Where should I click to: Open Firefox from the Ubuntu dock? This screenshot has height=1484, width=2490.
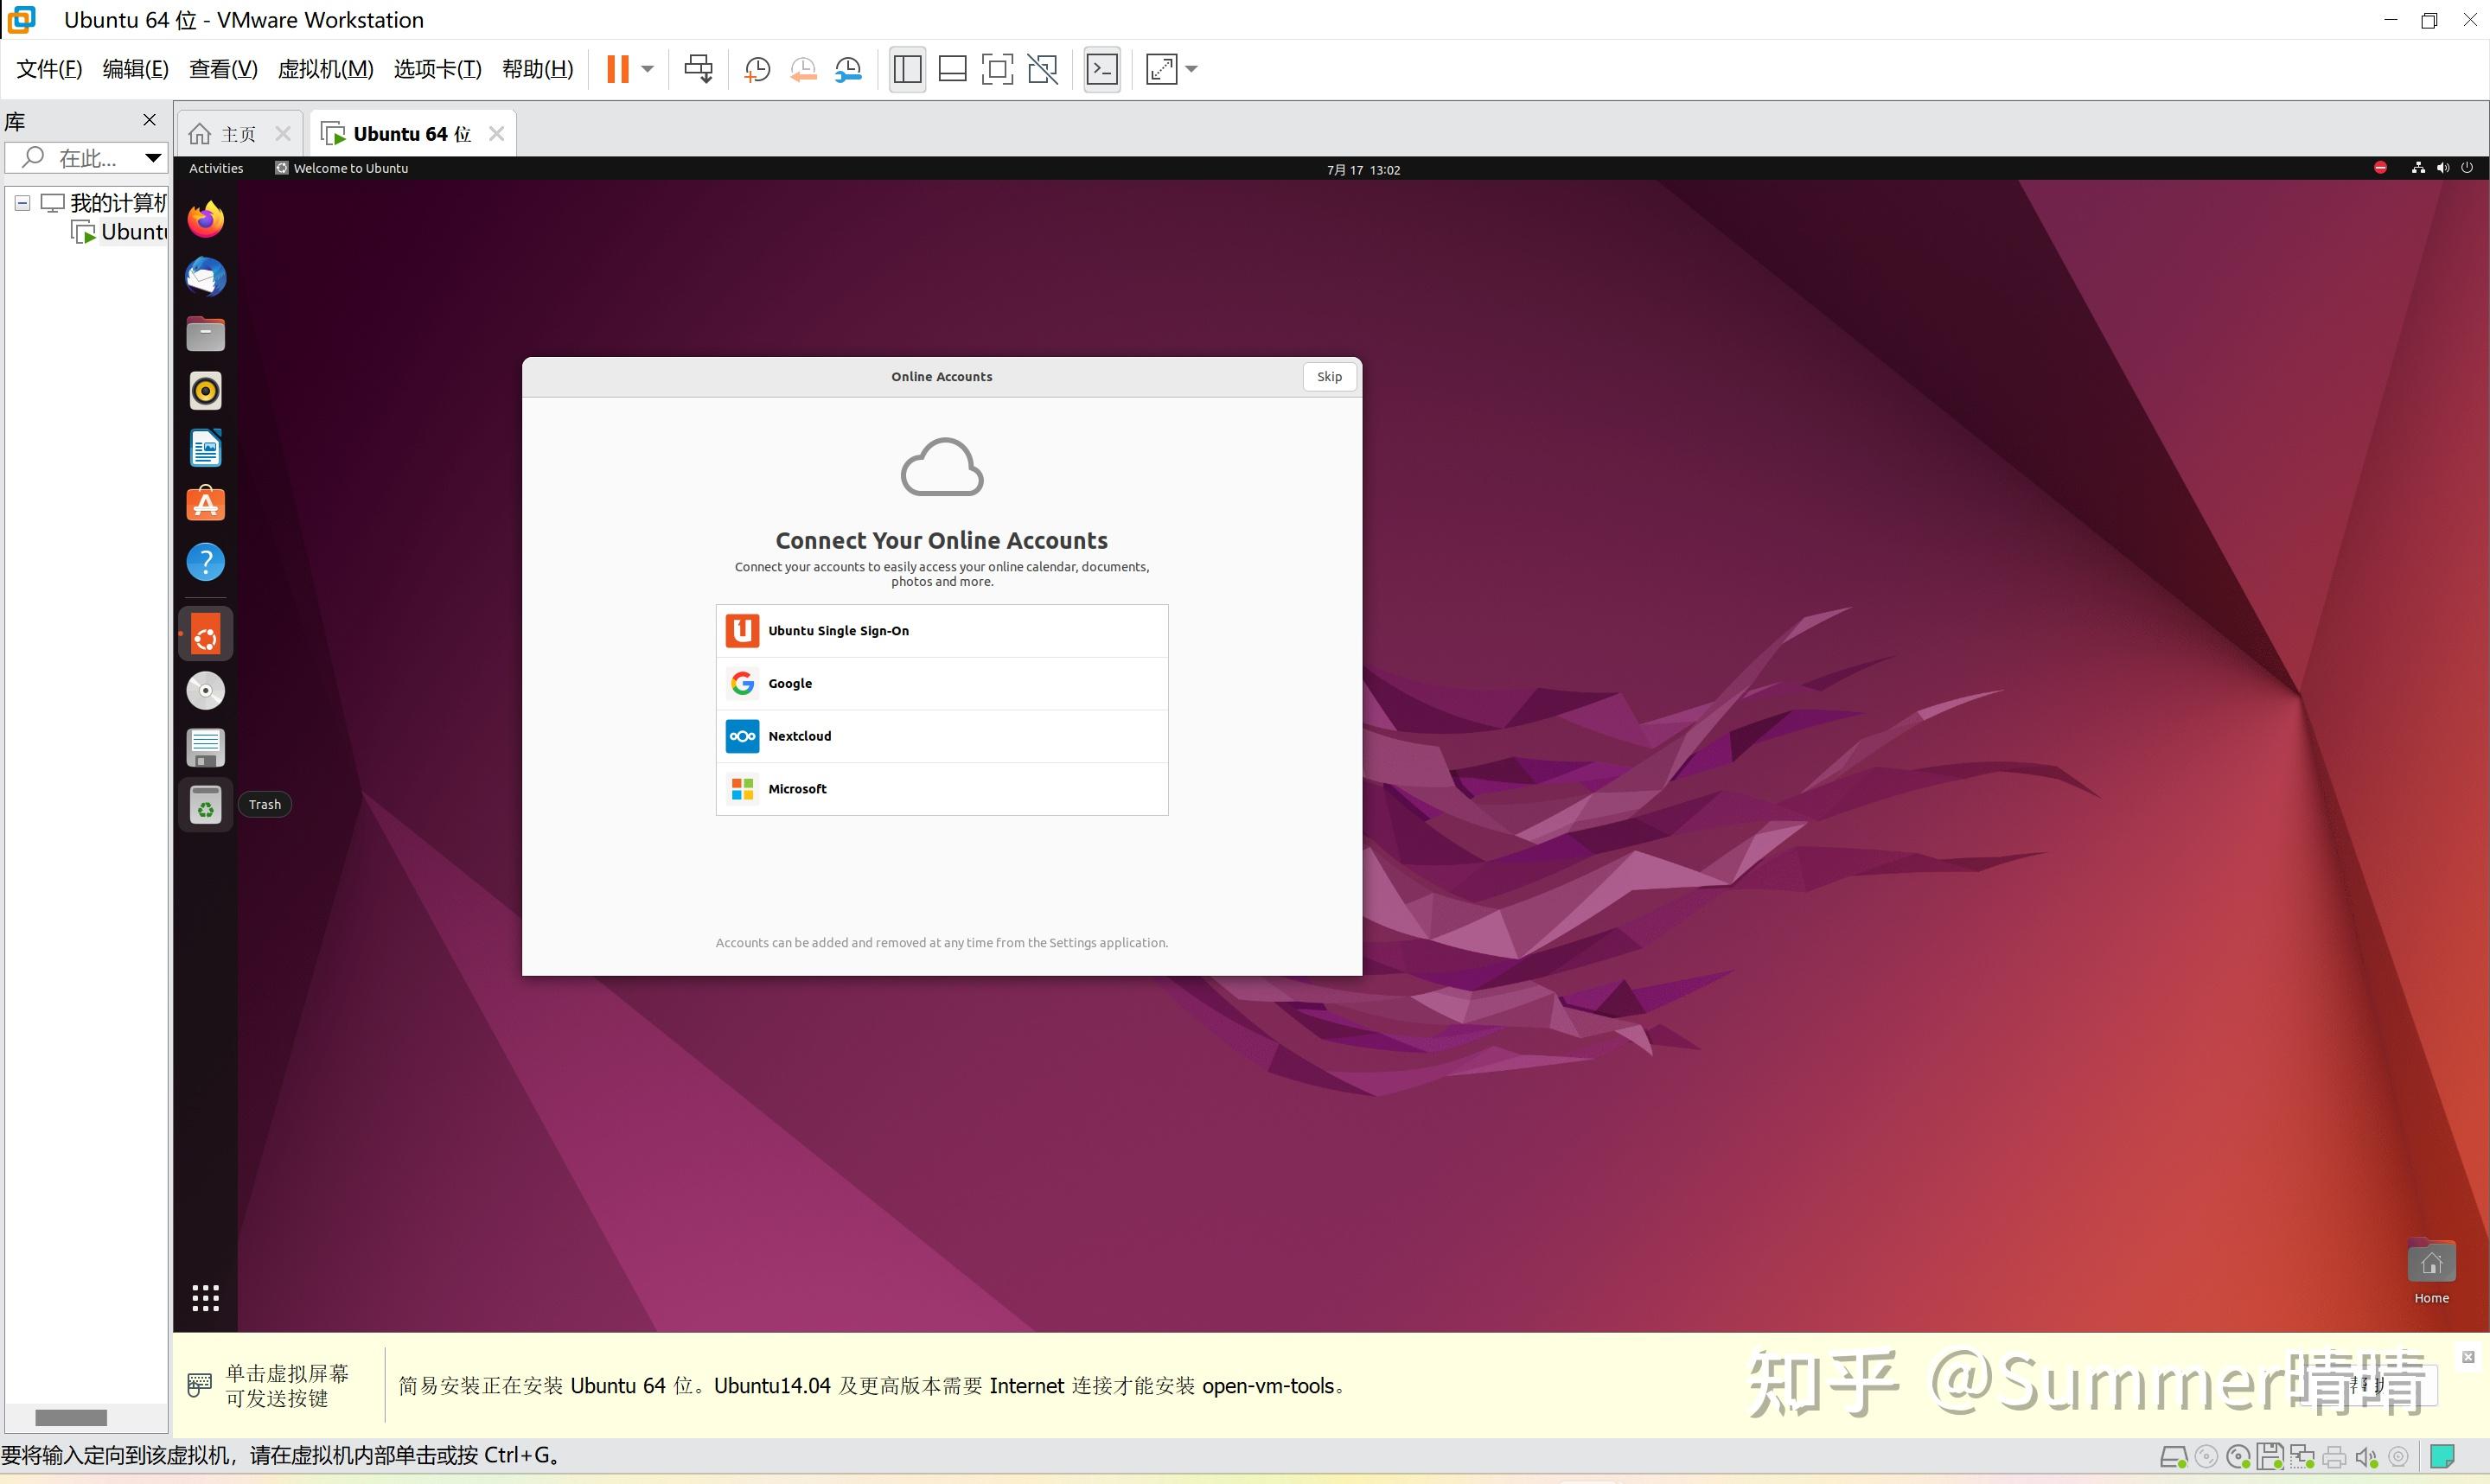tap(204, 218)
